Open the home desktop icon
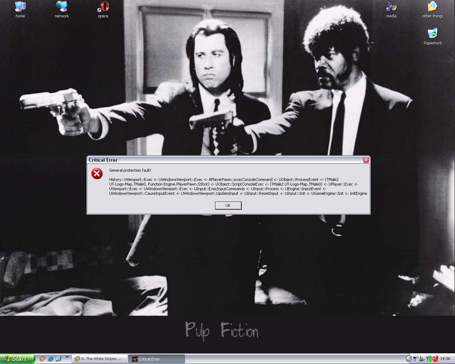Image resolution: width=455 pixels, height=364 pixels. pos(20,10)
